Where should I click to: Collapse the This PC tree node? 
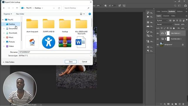(x=3, y=20)
